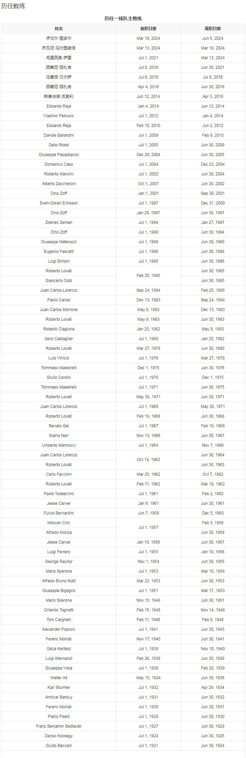Screen dimensions: 246x758
Task: Select Franz Benjamin Sedlacek's name
Action: coord(59,726)
